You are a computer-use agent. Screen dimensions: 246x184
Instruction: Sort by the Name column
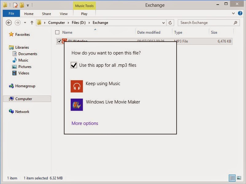67,32
